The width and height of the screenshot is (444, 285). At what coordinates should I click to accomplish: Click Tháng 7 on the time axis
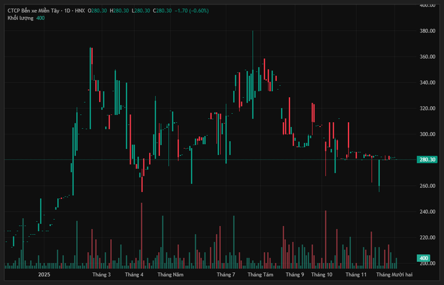[x=226, y=275]
